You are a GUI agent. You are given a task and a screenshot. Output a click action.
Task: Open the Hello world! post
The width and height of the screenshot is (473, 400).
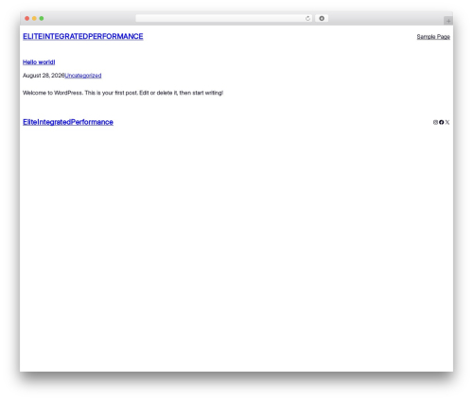point(39,62)
